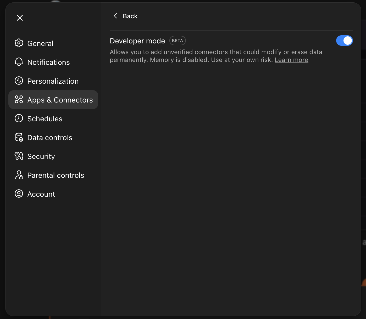The width and height of the screenshot is (366, 319).
Task: Select the Account profile icon
Action: (19, 194)
